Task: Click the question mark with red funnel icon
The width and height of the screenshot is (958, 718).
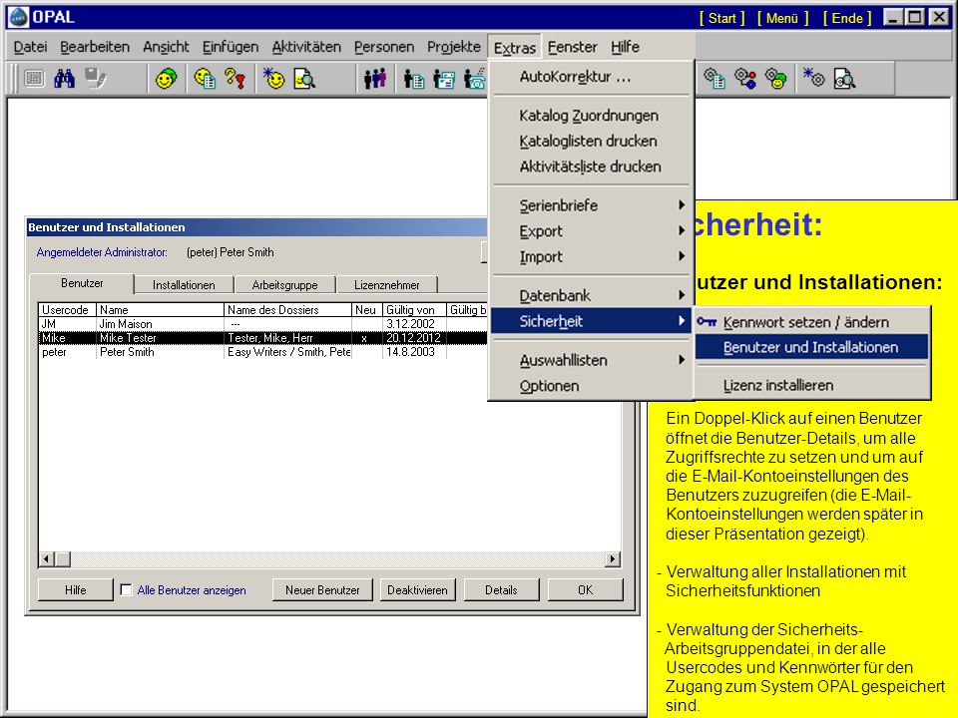Action: click(x=236, y=78)
